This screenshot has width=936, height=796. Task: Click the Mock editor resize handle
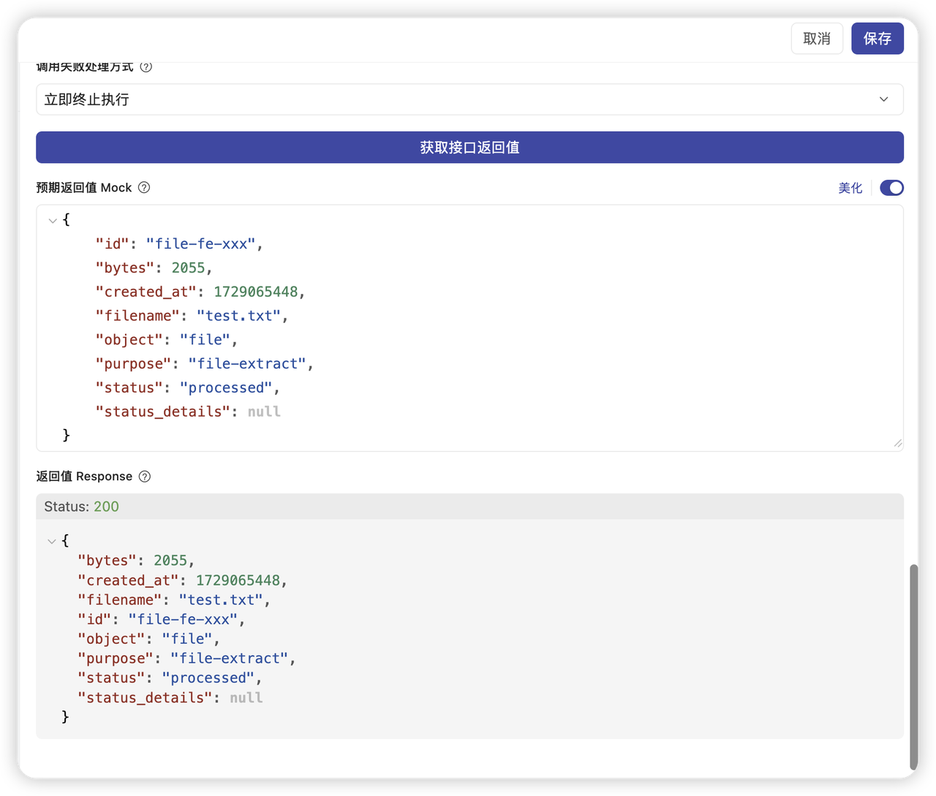897,444
